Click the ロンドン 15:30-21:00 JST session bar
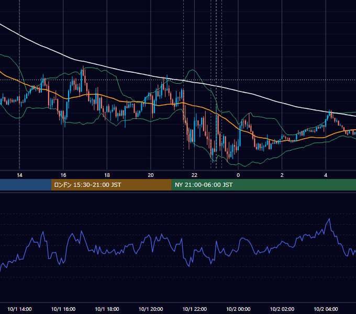 click(x=111, y=185)
